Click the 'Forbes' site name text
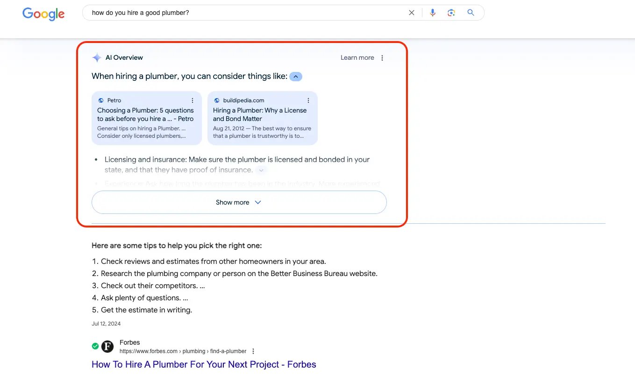 pyautogui.click(x=129, y=342)
